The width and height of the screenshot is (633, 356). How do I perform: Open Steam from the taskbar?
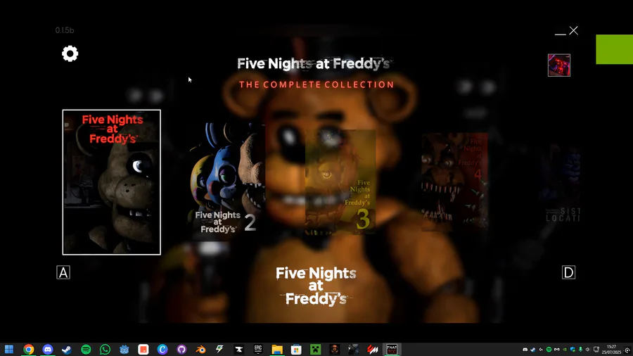[67, 349]
